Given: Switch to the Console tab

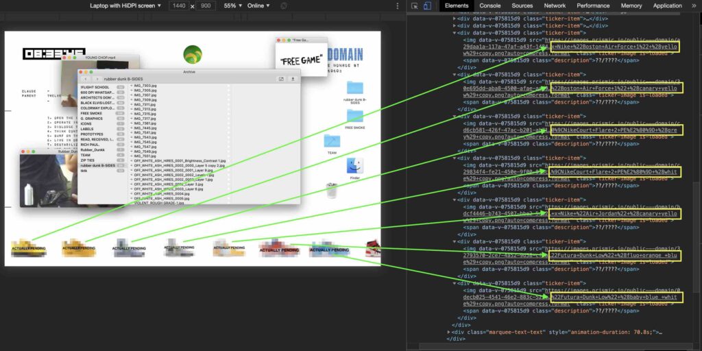Looking at the screenshot, I should [x=490, y=5].
